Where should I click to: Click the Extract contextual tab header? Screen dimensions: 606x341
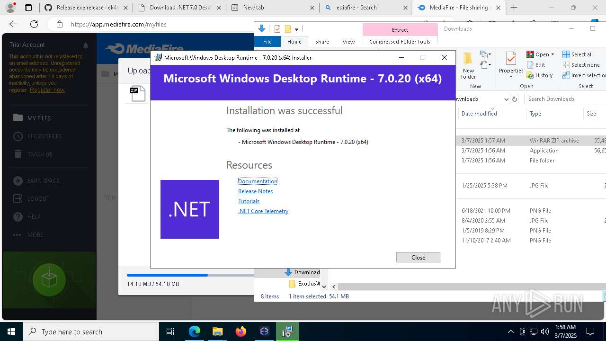[400, 29]
